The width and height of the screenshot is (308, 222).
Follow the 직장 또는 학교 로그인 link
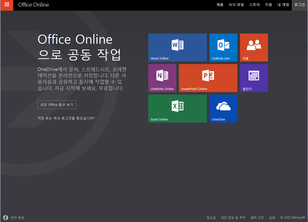coord(66,118)
